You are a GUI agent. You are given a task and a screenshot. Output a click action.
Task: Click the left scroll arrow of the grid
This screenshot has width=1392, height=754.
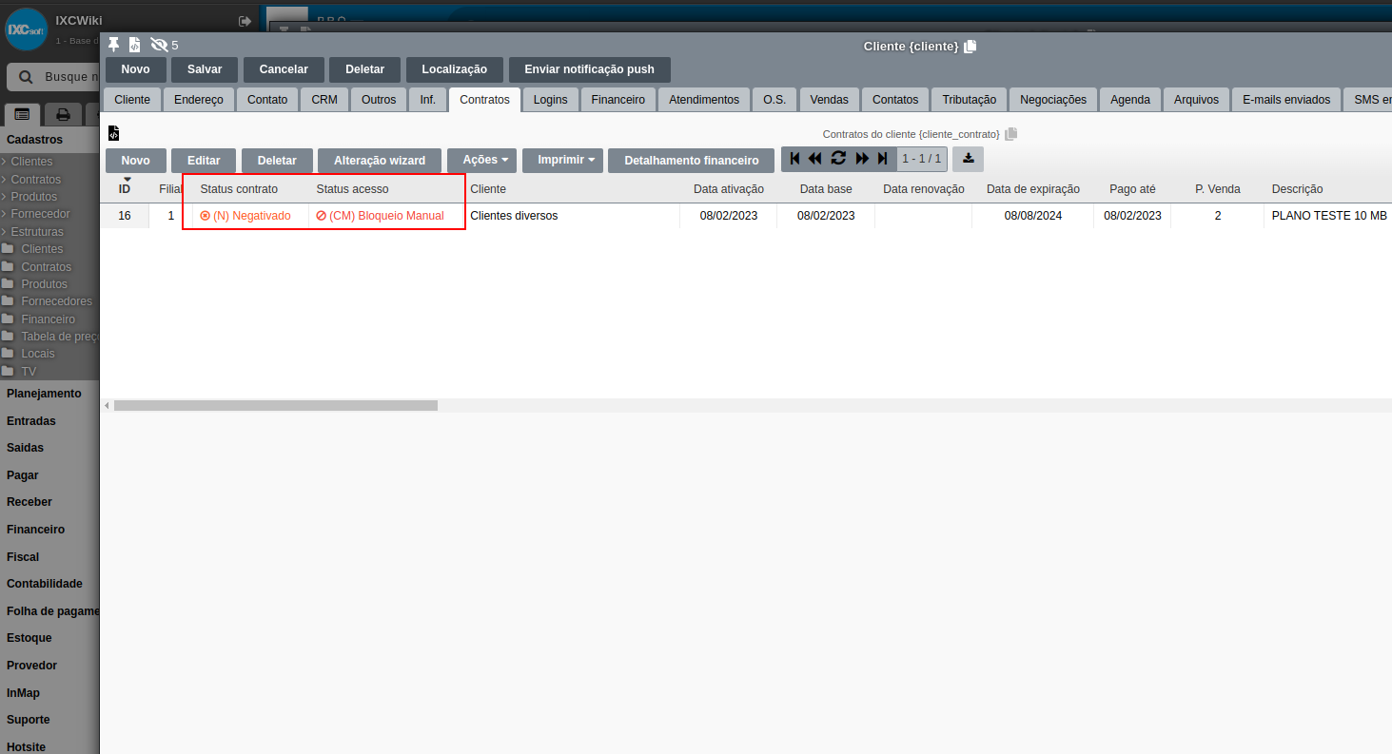(x=106, y=405)
